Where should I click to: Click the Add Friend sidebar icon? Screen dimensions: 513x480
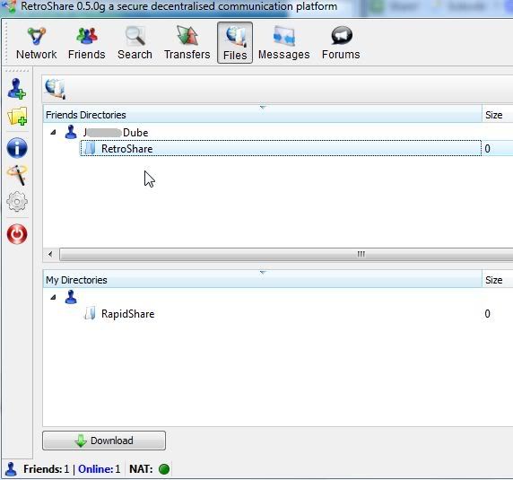[x=17, y=89]
